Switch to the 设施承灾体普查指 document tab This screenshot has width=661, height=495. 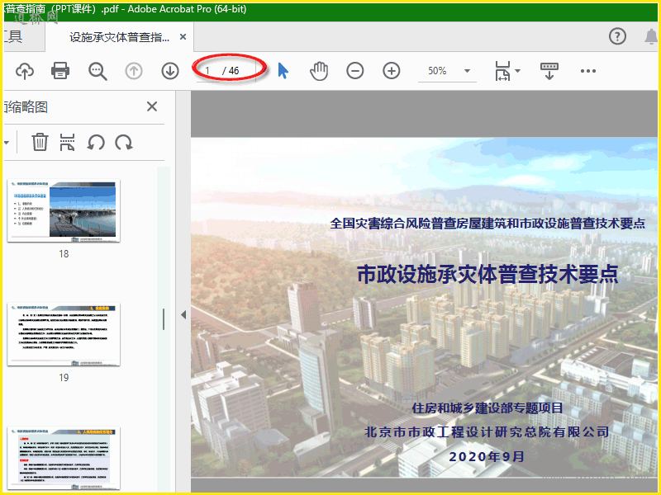pos(119,37)
